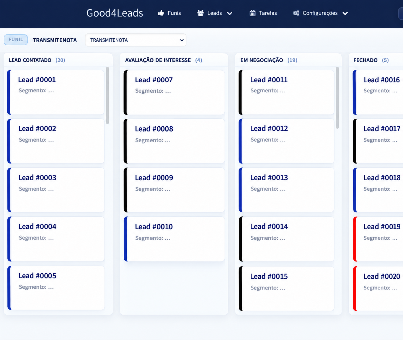Click the Lead Contatado column scrollbar
Screen dimensions: 403x340
(107, 95)
